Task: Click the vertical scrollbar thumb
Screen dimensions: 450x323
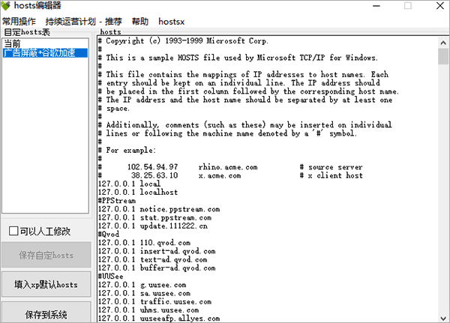Action: [x=443, y=56]
